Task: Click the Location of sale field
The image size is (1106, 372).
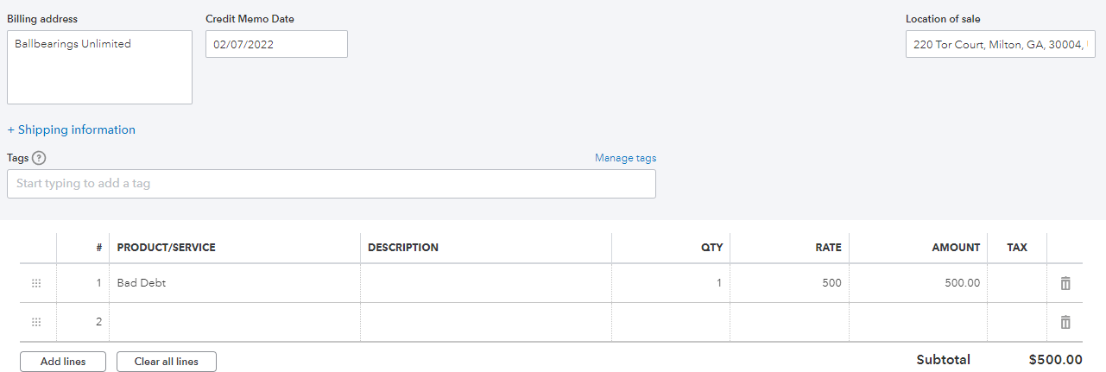Action: coord(1000,44)
